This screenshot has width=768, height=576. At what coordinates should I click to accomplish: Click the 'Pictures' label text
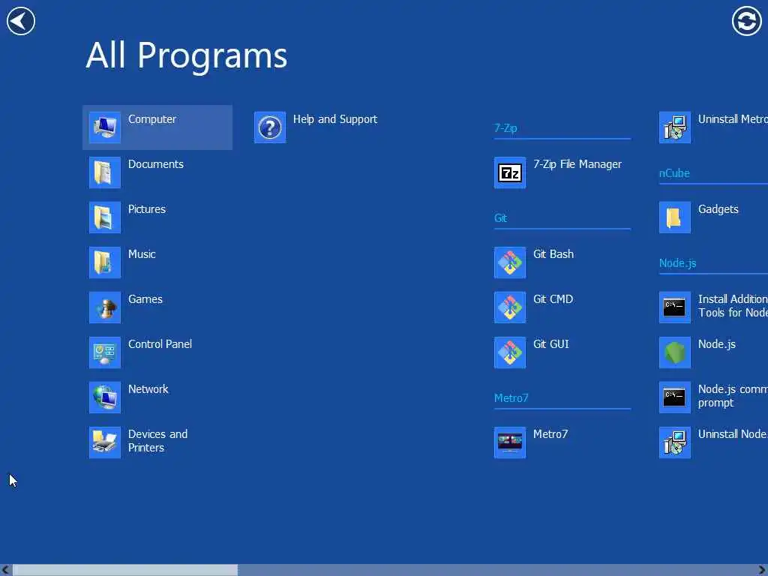click(x=147, y=209)
